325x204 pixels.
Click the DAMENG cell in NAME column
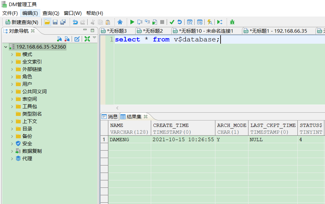pyautogui.click(x=129, y=140)
